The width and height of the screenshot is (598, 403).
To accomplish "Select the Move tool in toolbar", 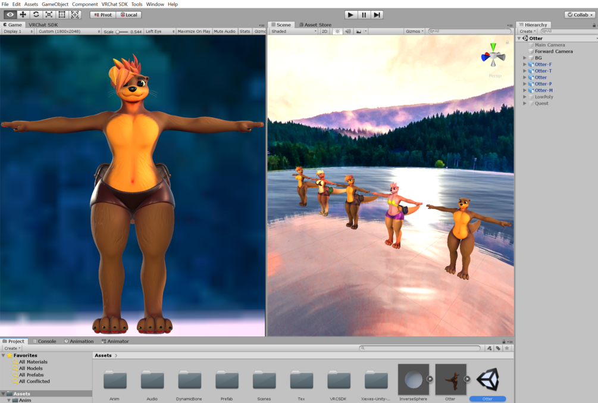I will (x=23, y=14).
